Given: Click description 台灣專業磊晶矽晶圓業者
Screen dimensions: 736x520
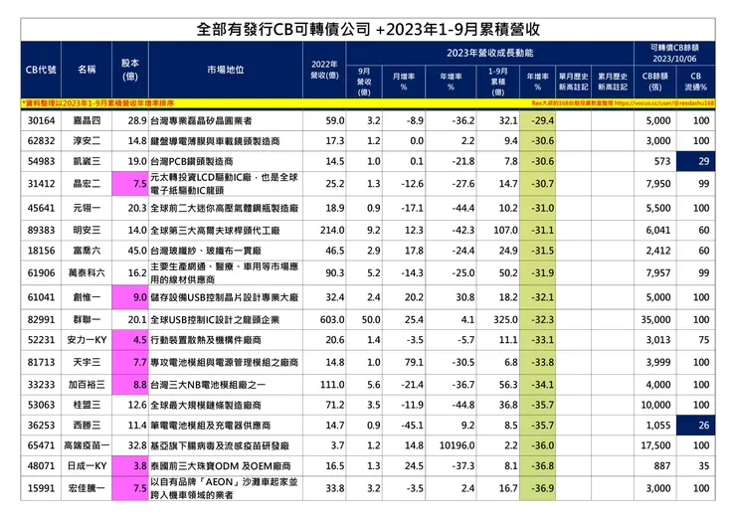Looking at the screenshot, I should [201, 120].
